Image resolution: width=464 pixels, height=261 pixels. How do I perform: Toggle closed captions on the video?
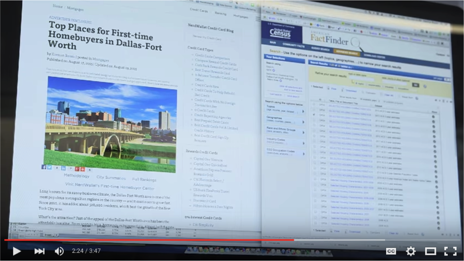[391, 251]
